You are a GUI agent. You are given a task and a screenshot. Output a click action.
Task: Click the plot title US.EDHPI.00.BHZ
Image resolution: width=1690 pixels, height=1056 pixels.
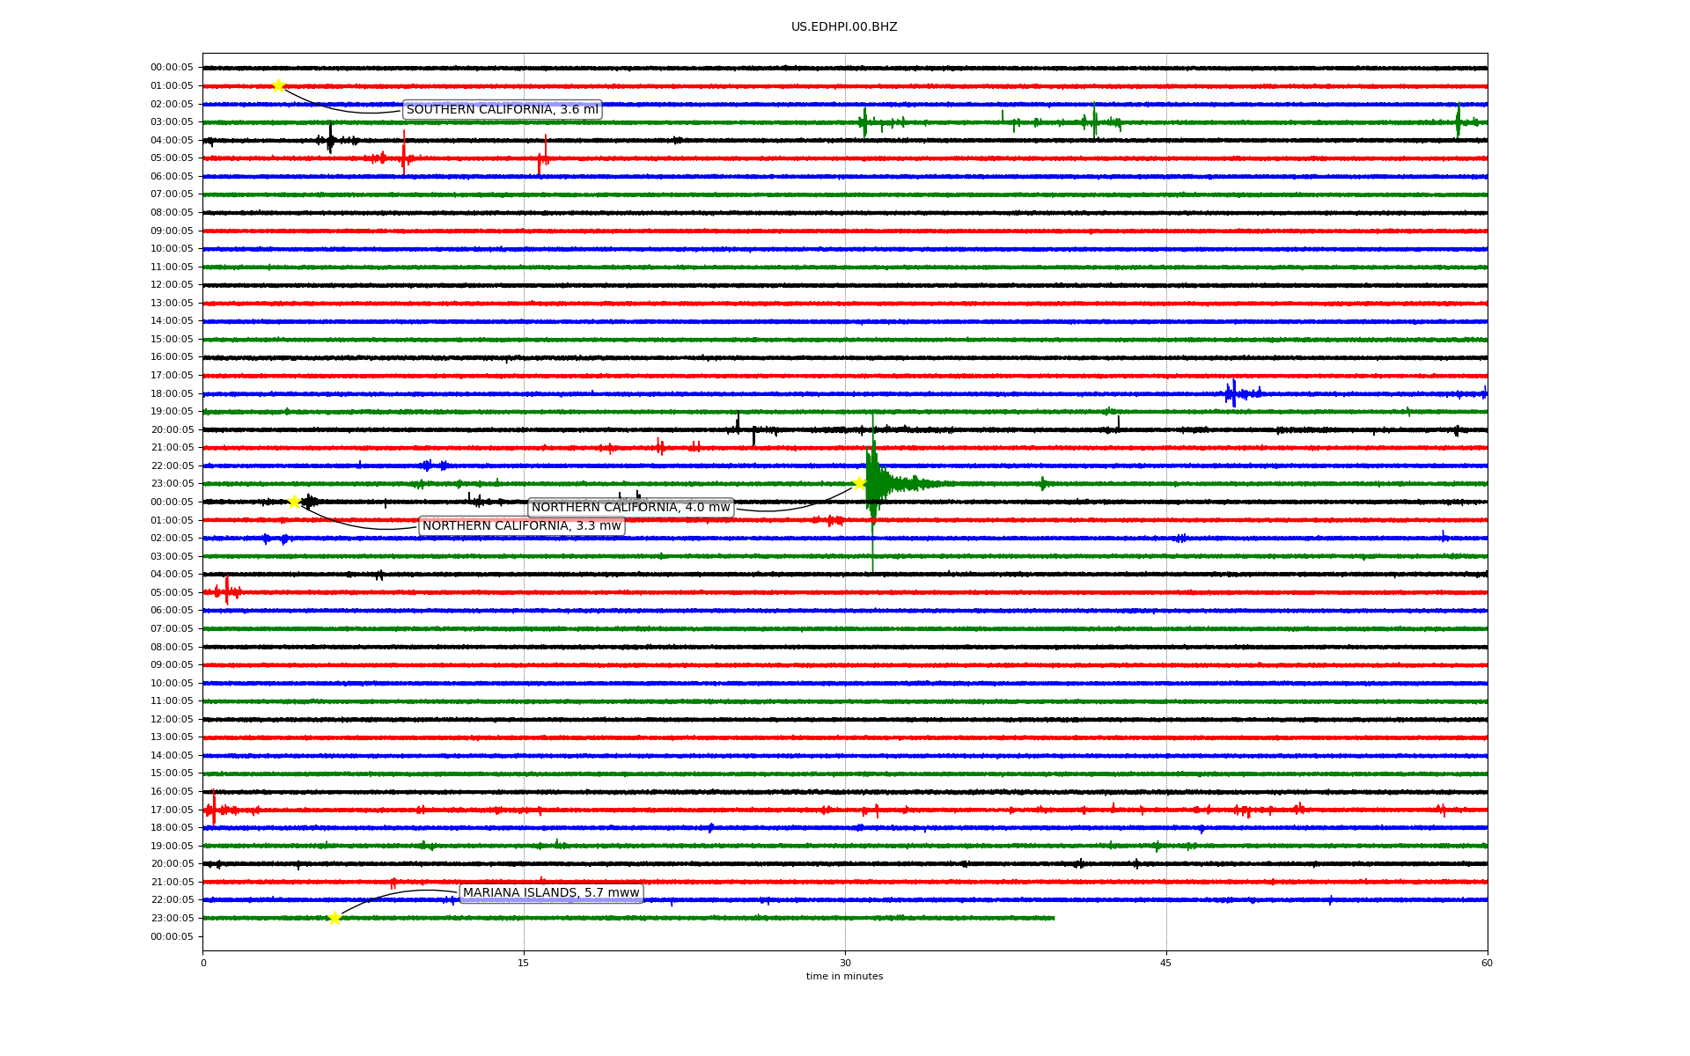tap(844, 27)
